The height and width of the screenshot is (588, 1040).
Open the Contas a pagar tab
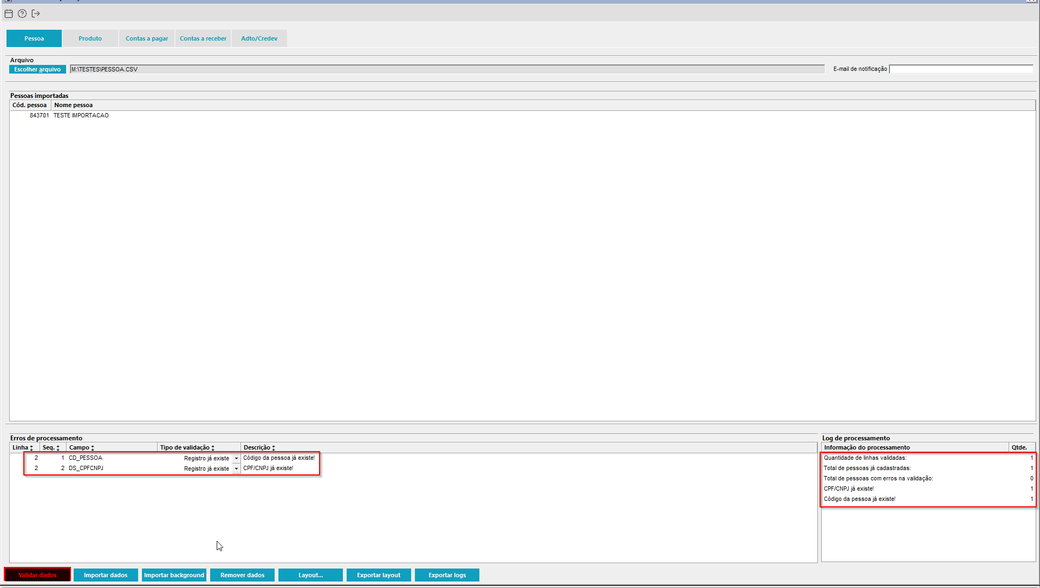(x=147, y=38)
